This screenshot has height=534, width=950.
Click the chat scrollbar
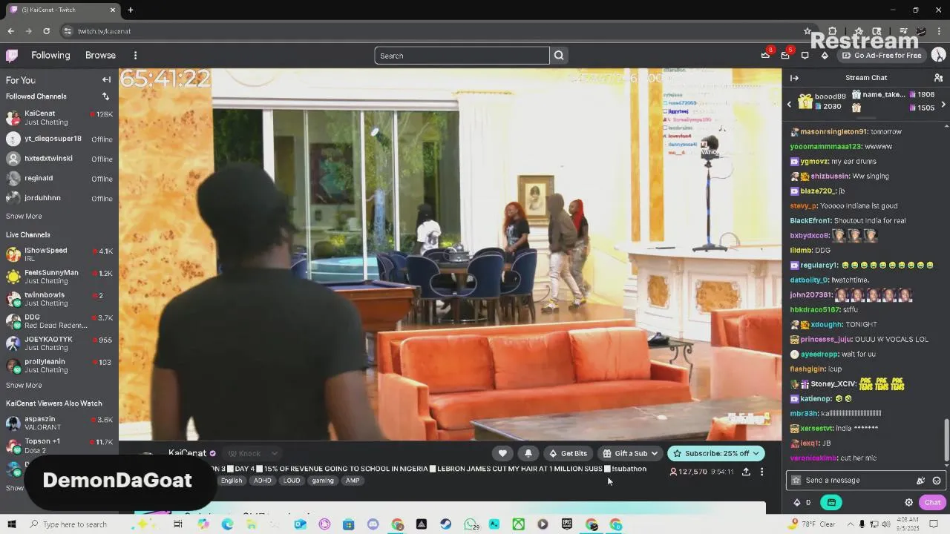(946, 439)
